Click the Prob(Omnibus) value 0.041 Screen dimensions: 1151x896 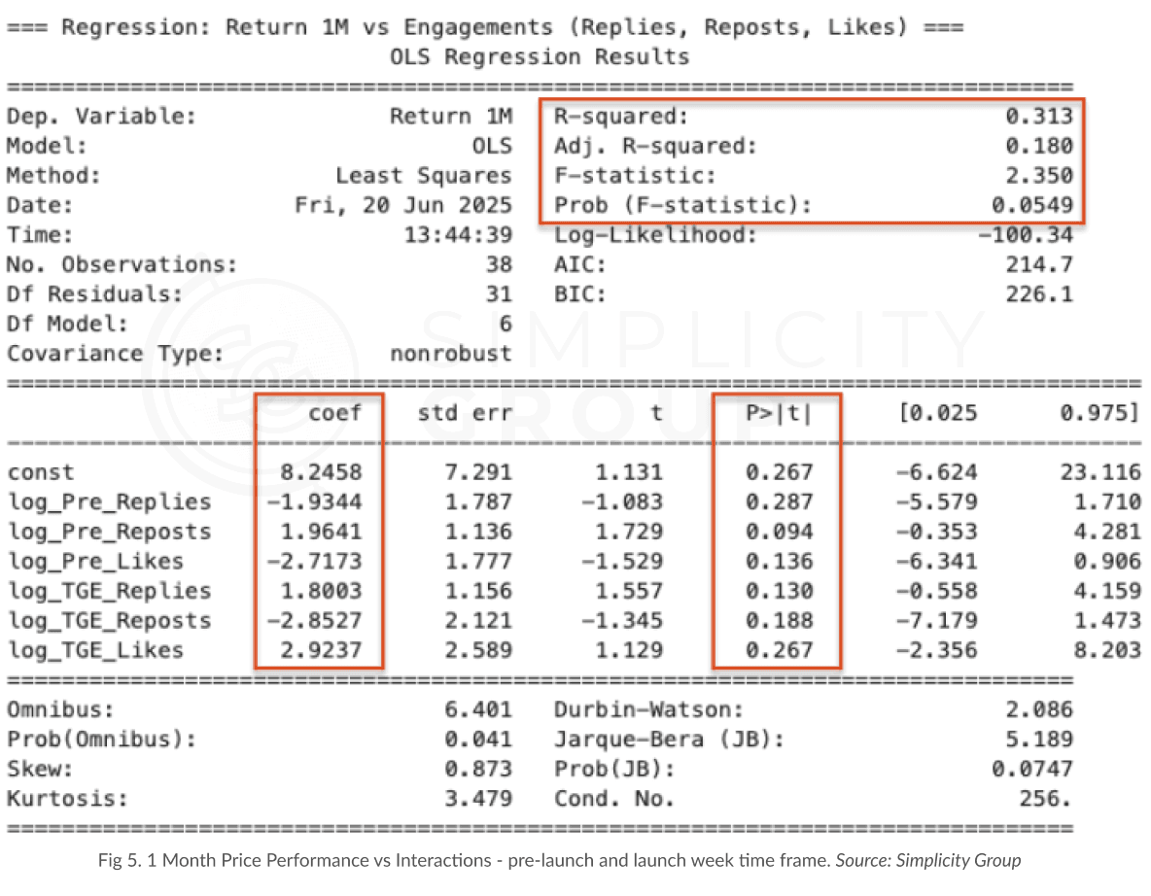pyautogui.click(x=478, y=739)
